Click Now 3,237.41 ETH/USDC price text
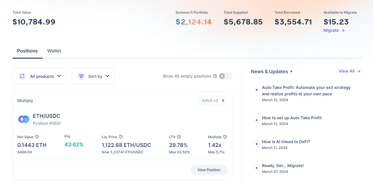The width and height of the screenshot is (373, 186). [x=122, y=152]
